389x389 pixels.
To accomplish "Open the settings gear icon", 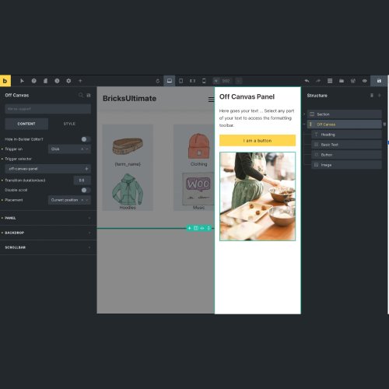I will click(68, 81).
